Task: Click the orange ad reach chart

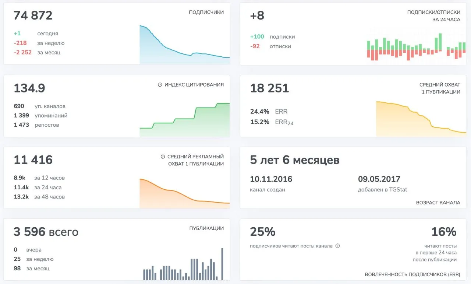Action: pyautogui.click(x=185, y=193)
